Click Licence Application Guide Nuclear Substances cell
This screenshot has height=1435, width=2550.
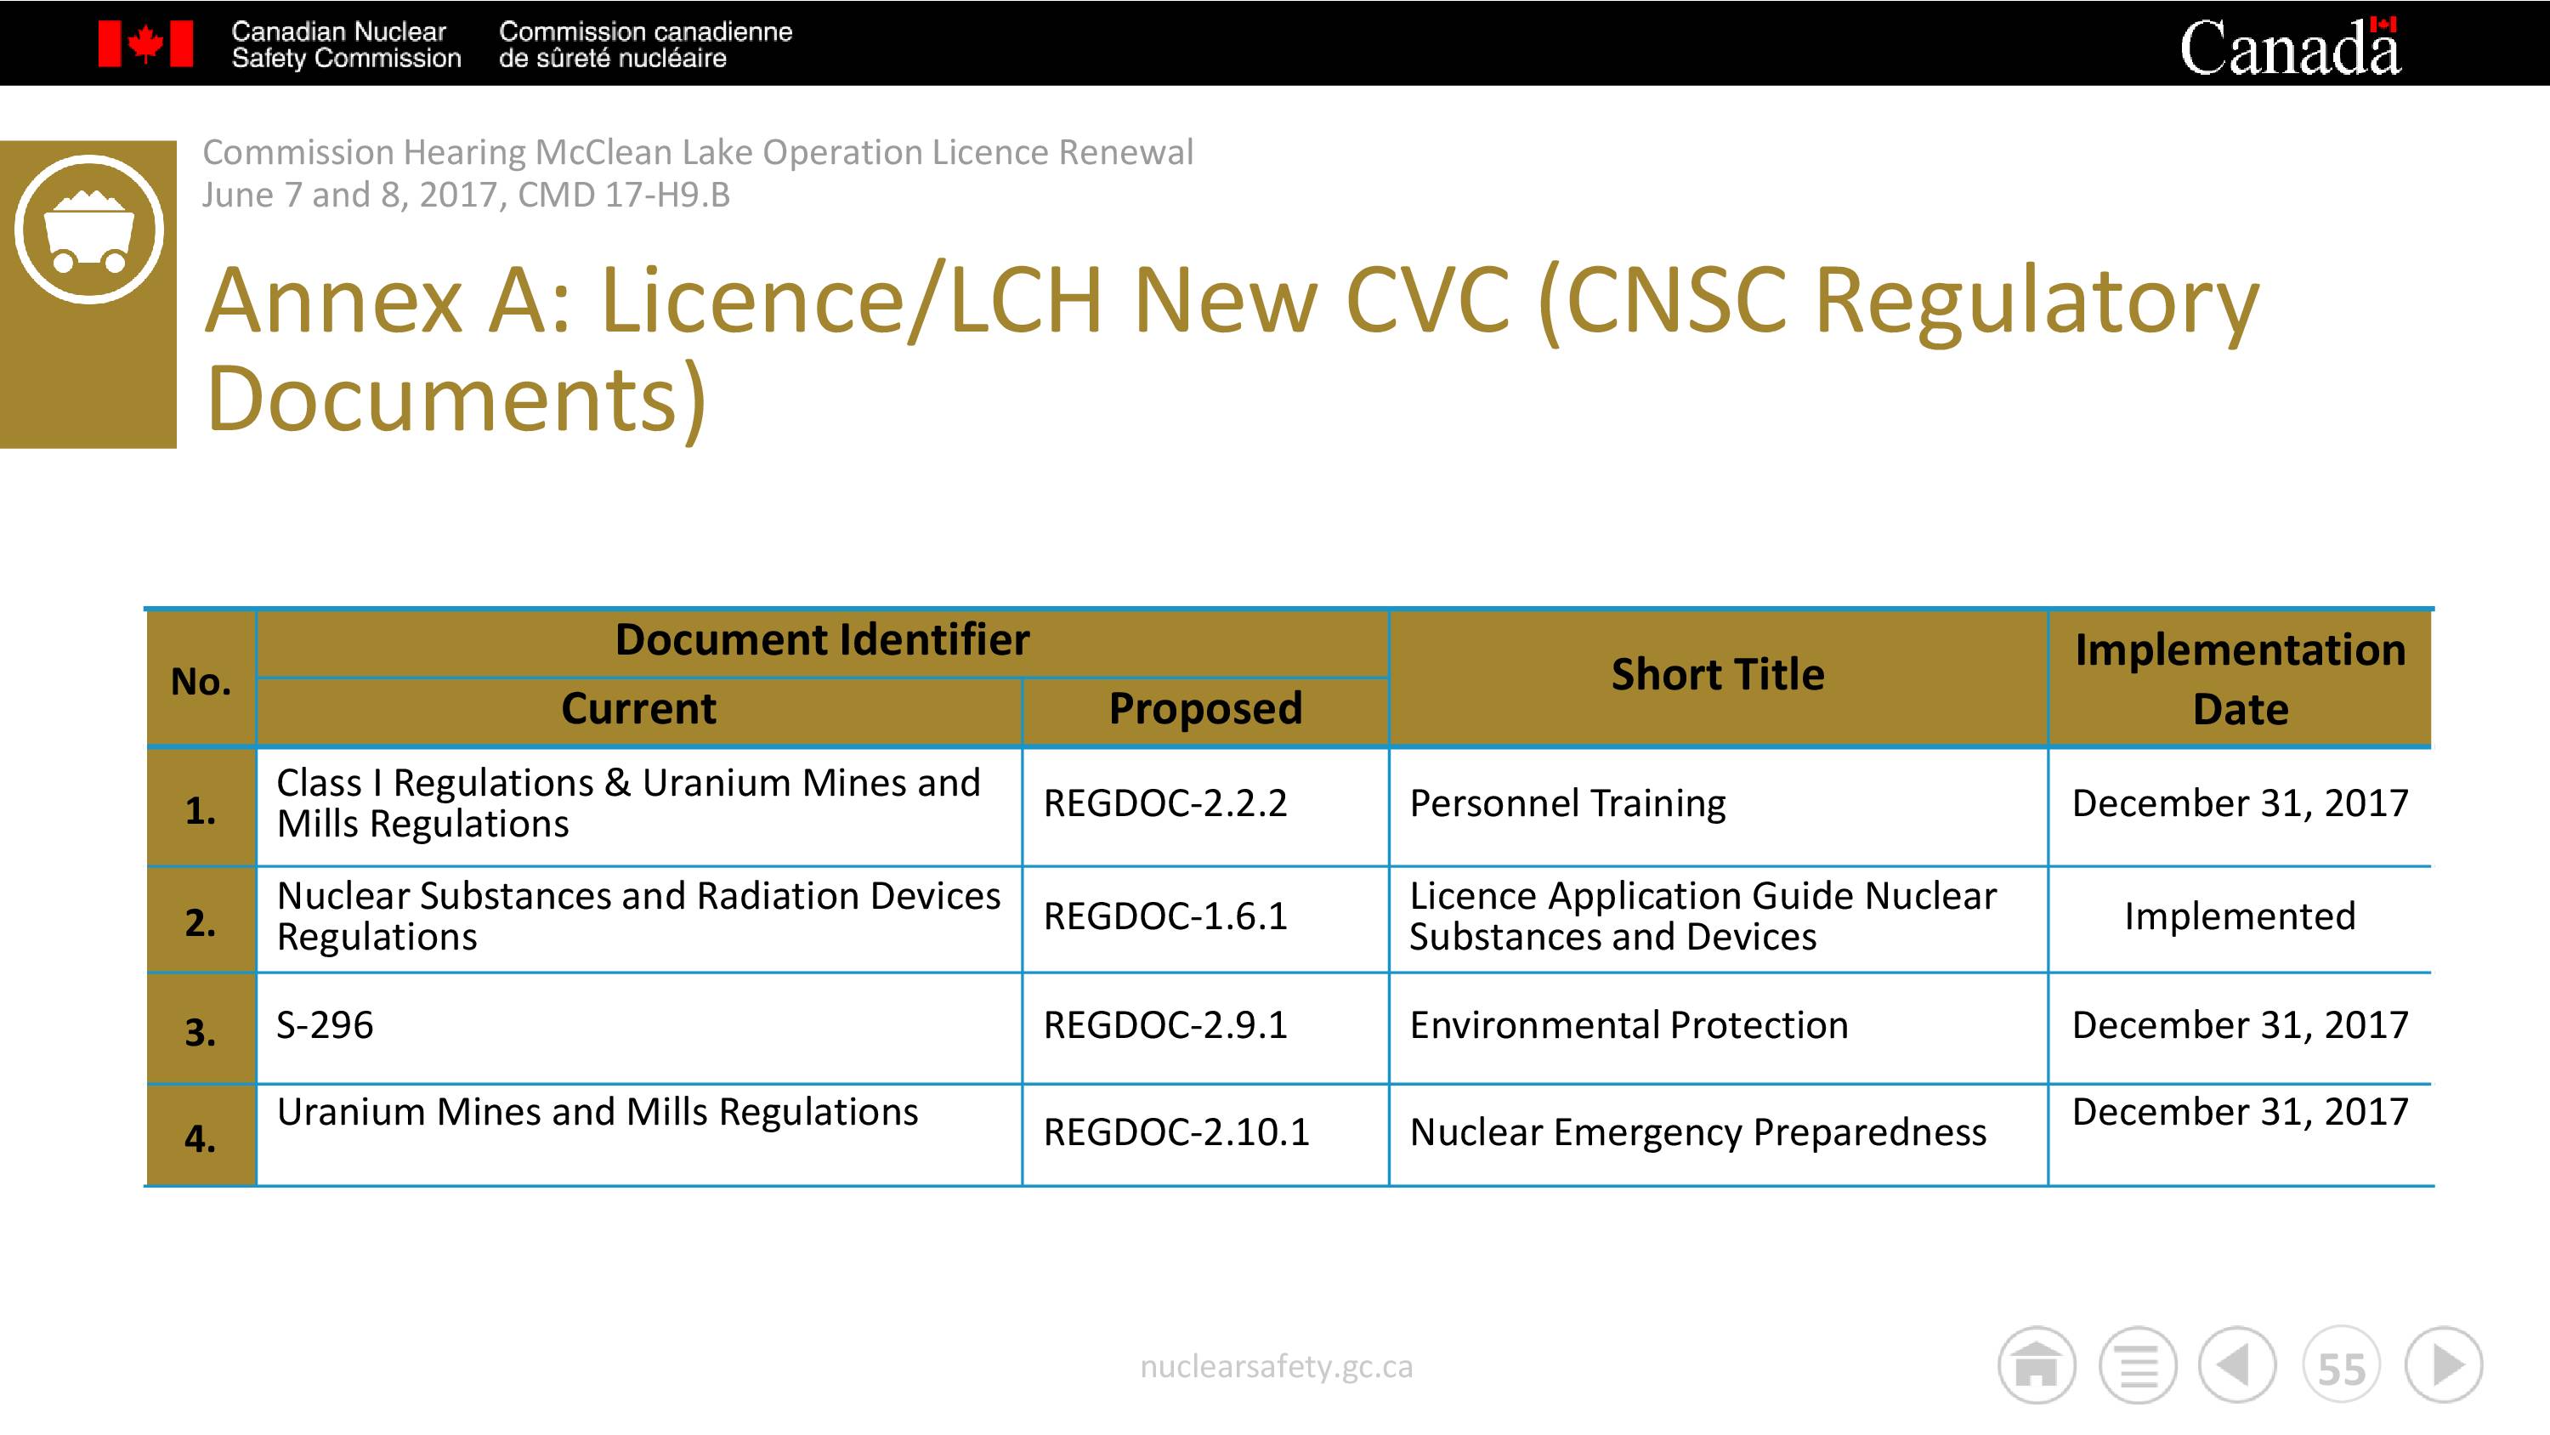[x=1718, y=919]
